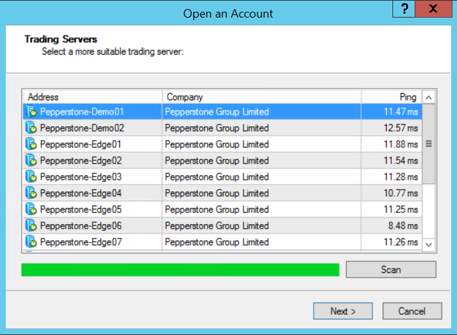The height and width of the screenshot is (335, 457).
Task: Close the Open an Account dialog
Action: [434, 8]
